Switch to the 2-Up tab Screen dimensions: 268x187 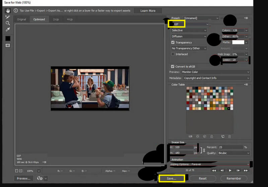(56, 19)
